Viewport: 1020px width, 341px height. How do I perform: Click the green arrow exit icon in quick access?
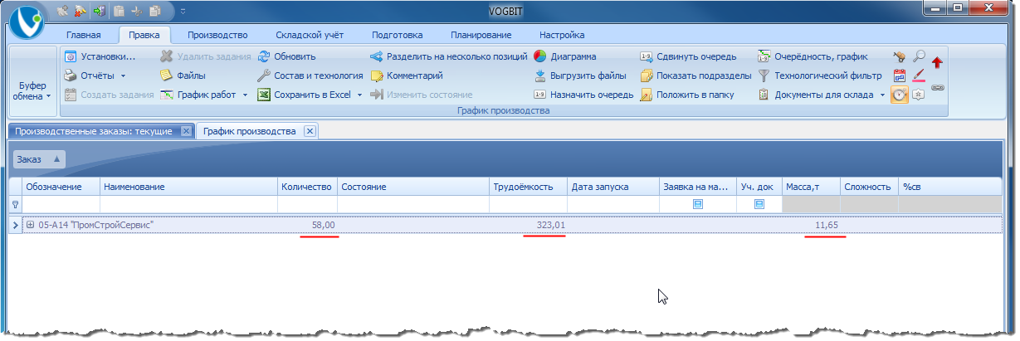coord(100,12)
